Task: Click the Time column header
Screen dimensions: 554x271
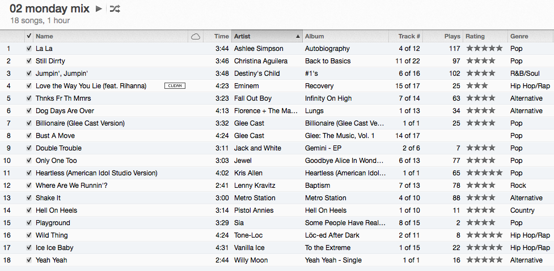Action: (x=221, y=36)
